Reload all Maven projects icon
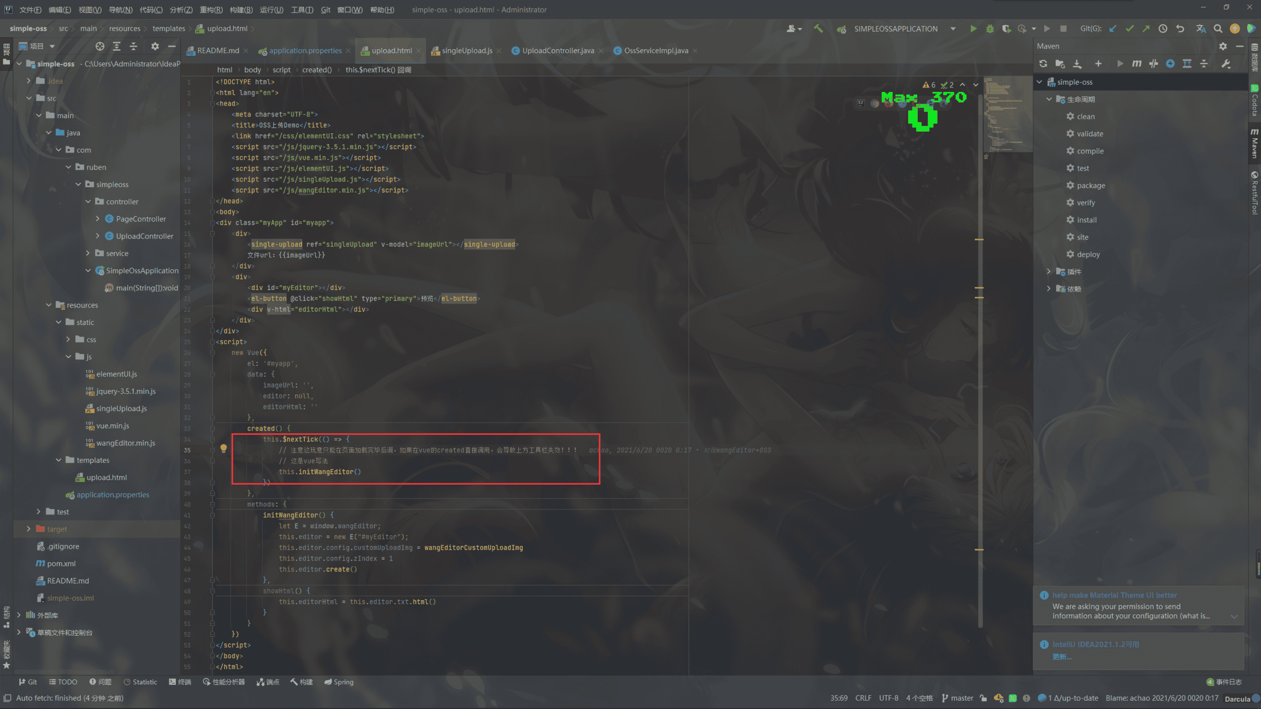This screenshot has height=709, width=1261. 1043,63
